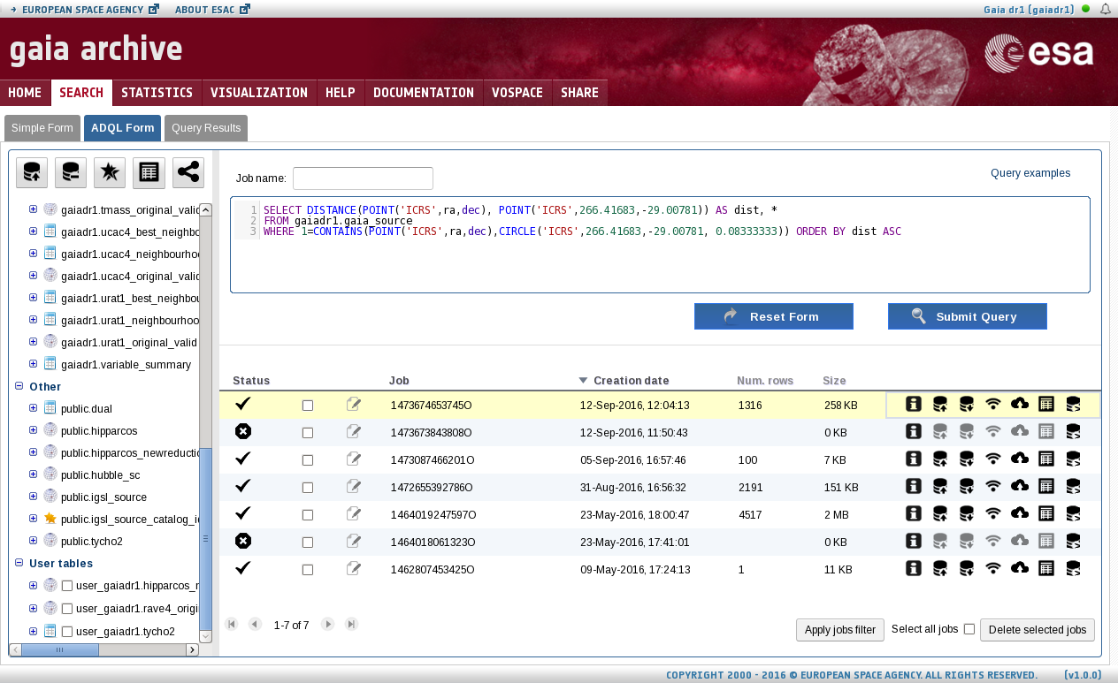Expand the public.dual tree node
The width and height of the screenshot is (1118, 683).
click(x=33, y=408)
